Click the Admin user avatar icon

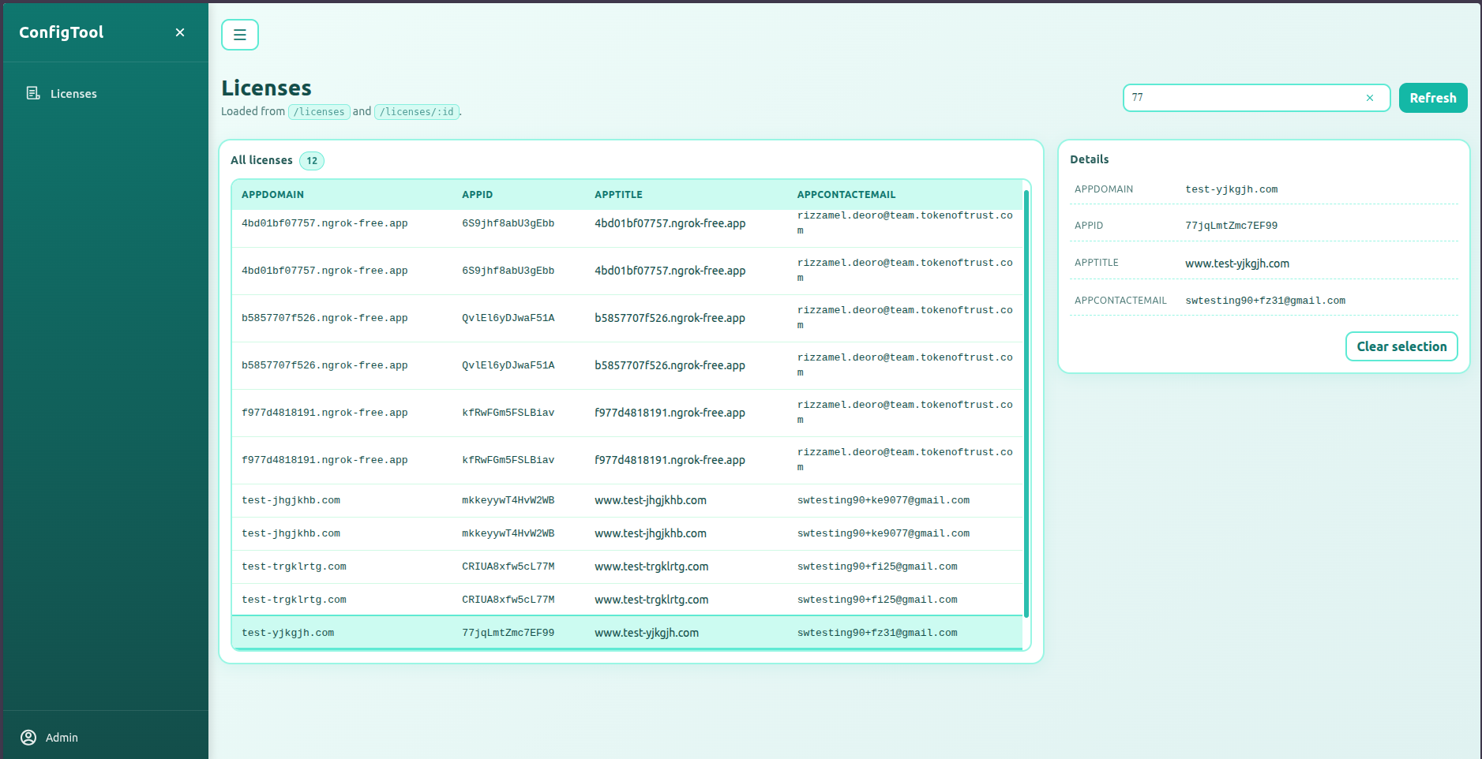[x=28, y=737]
